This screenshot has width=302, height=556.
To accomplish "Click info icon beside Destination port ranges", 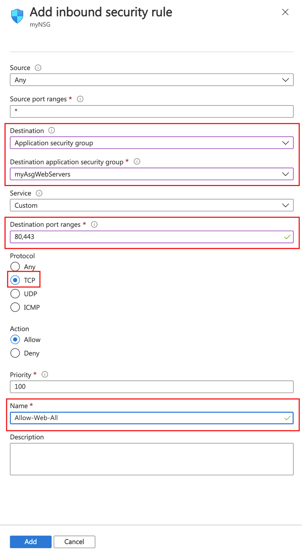I will pos(94,224).
